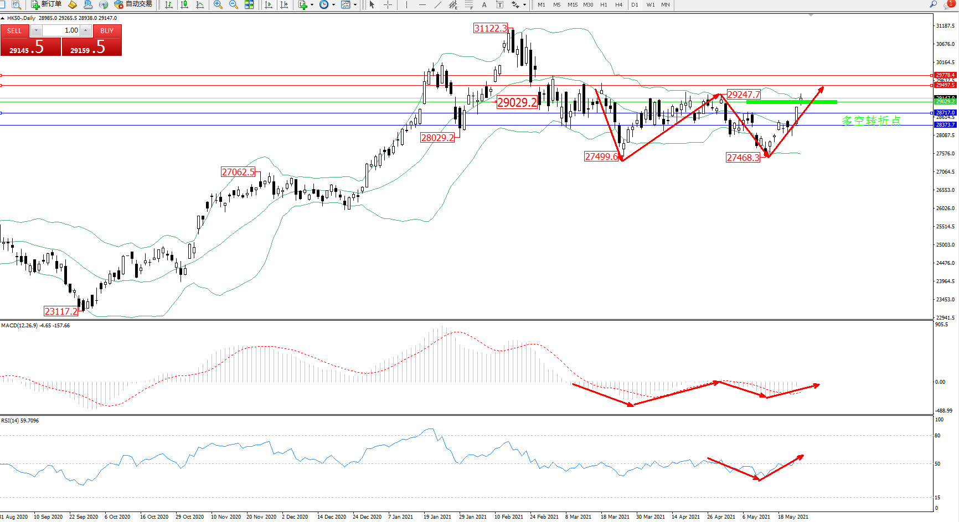Click the New Order (新订单) button
Screen dimensions: 959x522
click(46, 4)
